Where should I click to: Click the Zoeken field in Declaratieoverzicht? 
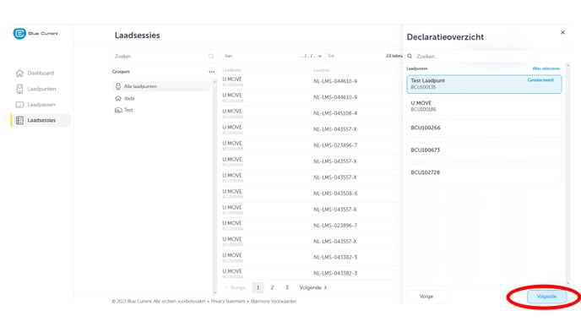pos(486,57)
